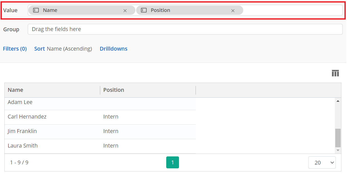Sort by the Name column header
Image resolution: width=347 pixels, height=176 pixels.
pyautogui.click(x=16, y=90)
